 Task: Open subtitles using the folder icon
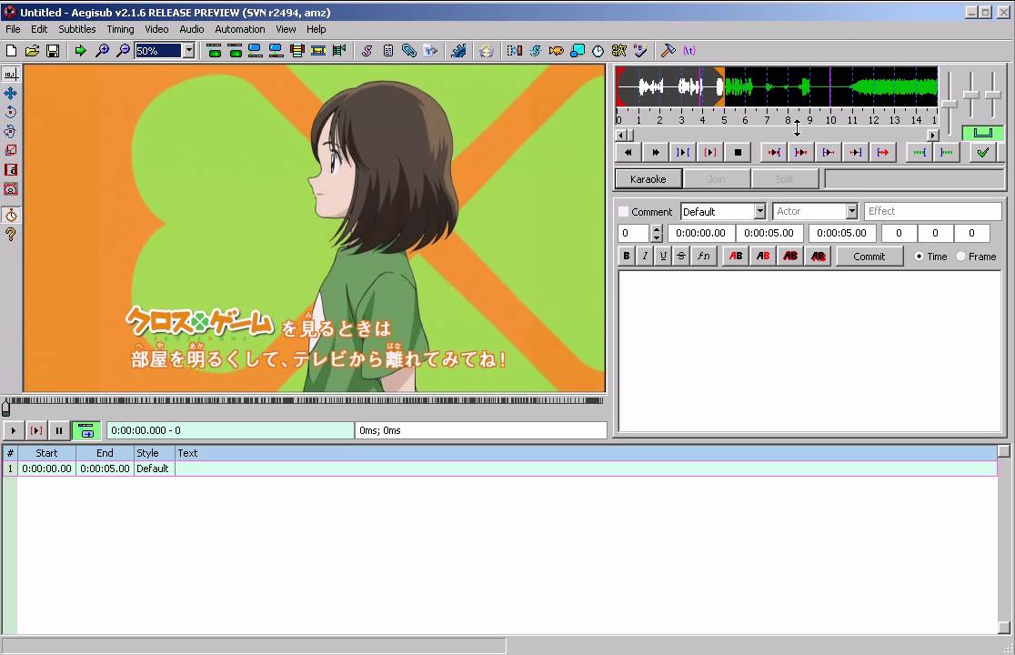[32, 50]
